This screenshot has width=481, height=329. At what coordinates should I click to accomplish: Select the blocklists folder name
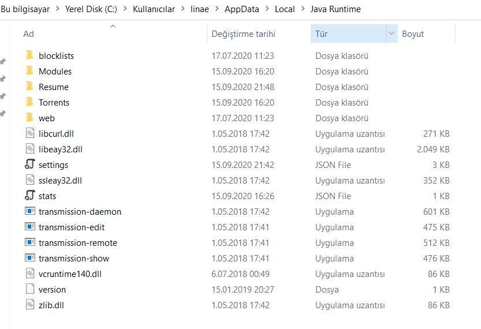tap(56, 56)
